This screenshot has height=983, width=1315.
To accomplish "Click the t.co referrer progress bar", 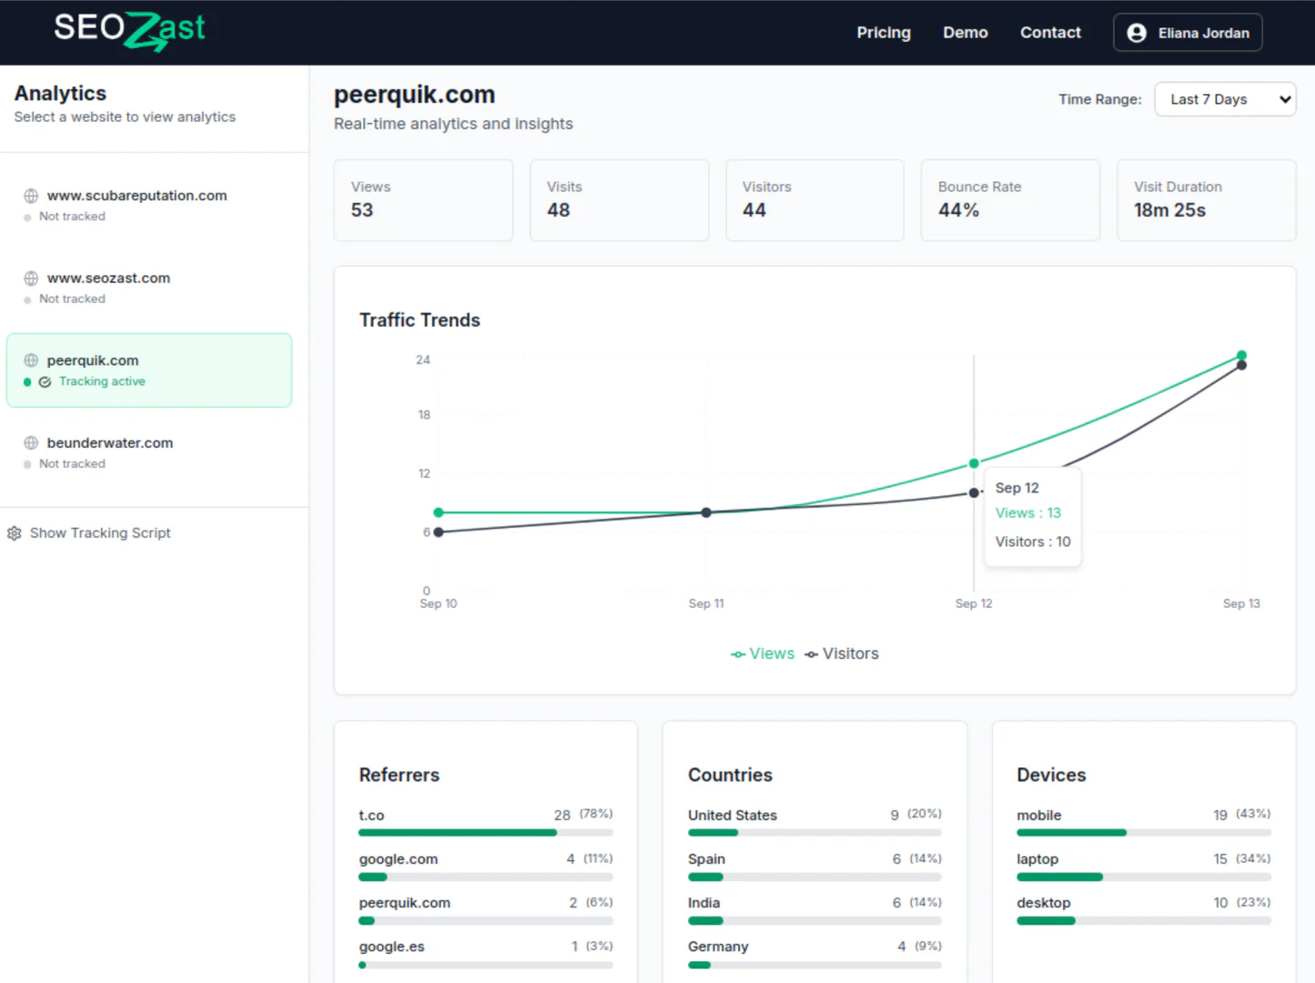I will click(x=485, y=833).
